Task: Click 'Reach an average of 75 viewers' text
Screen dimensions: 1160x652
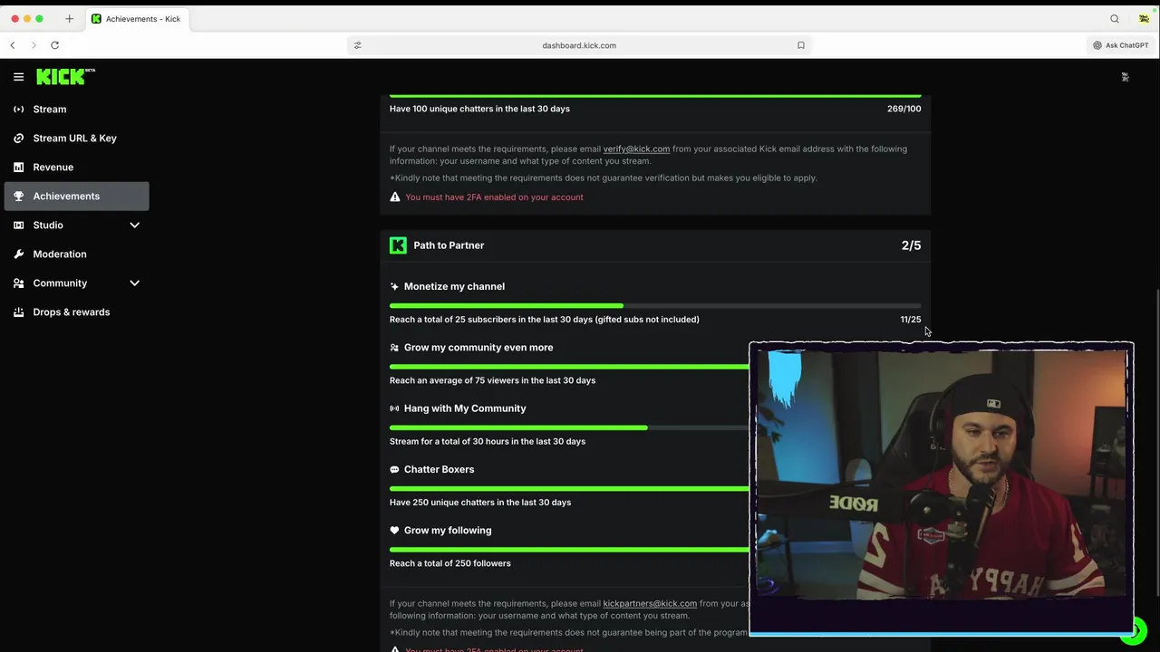Action: [x=492, y=380]
